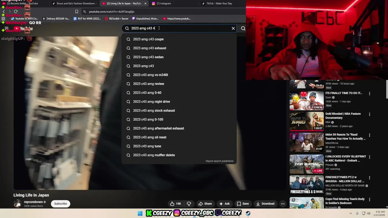Click the YouTube search magnifier button
The width and height of the screenshot is (388, 218).
(243, 28)
